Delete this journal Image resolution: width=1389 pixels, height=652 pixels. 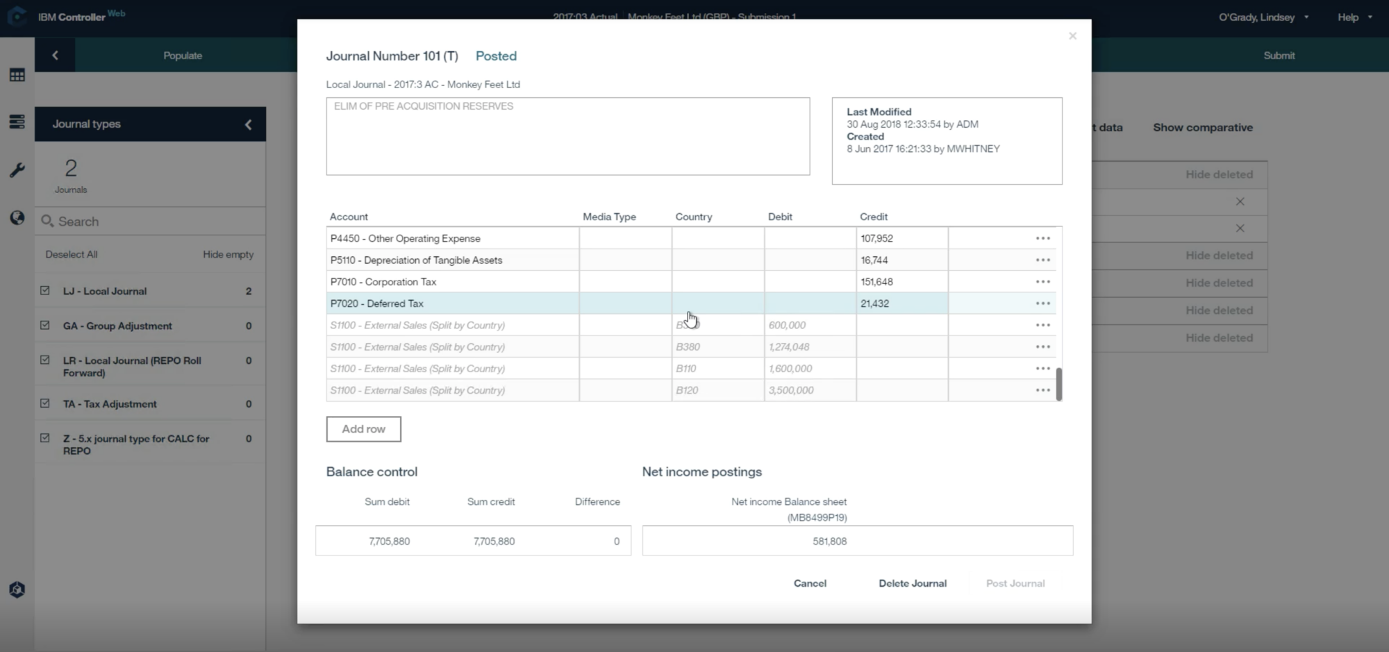[x=912, y=583]
